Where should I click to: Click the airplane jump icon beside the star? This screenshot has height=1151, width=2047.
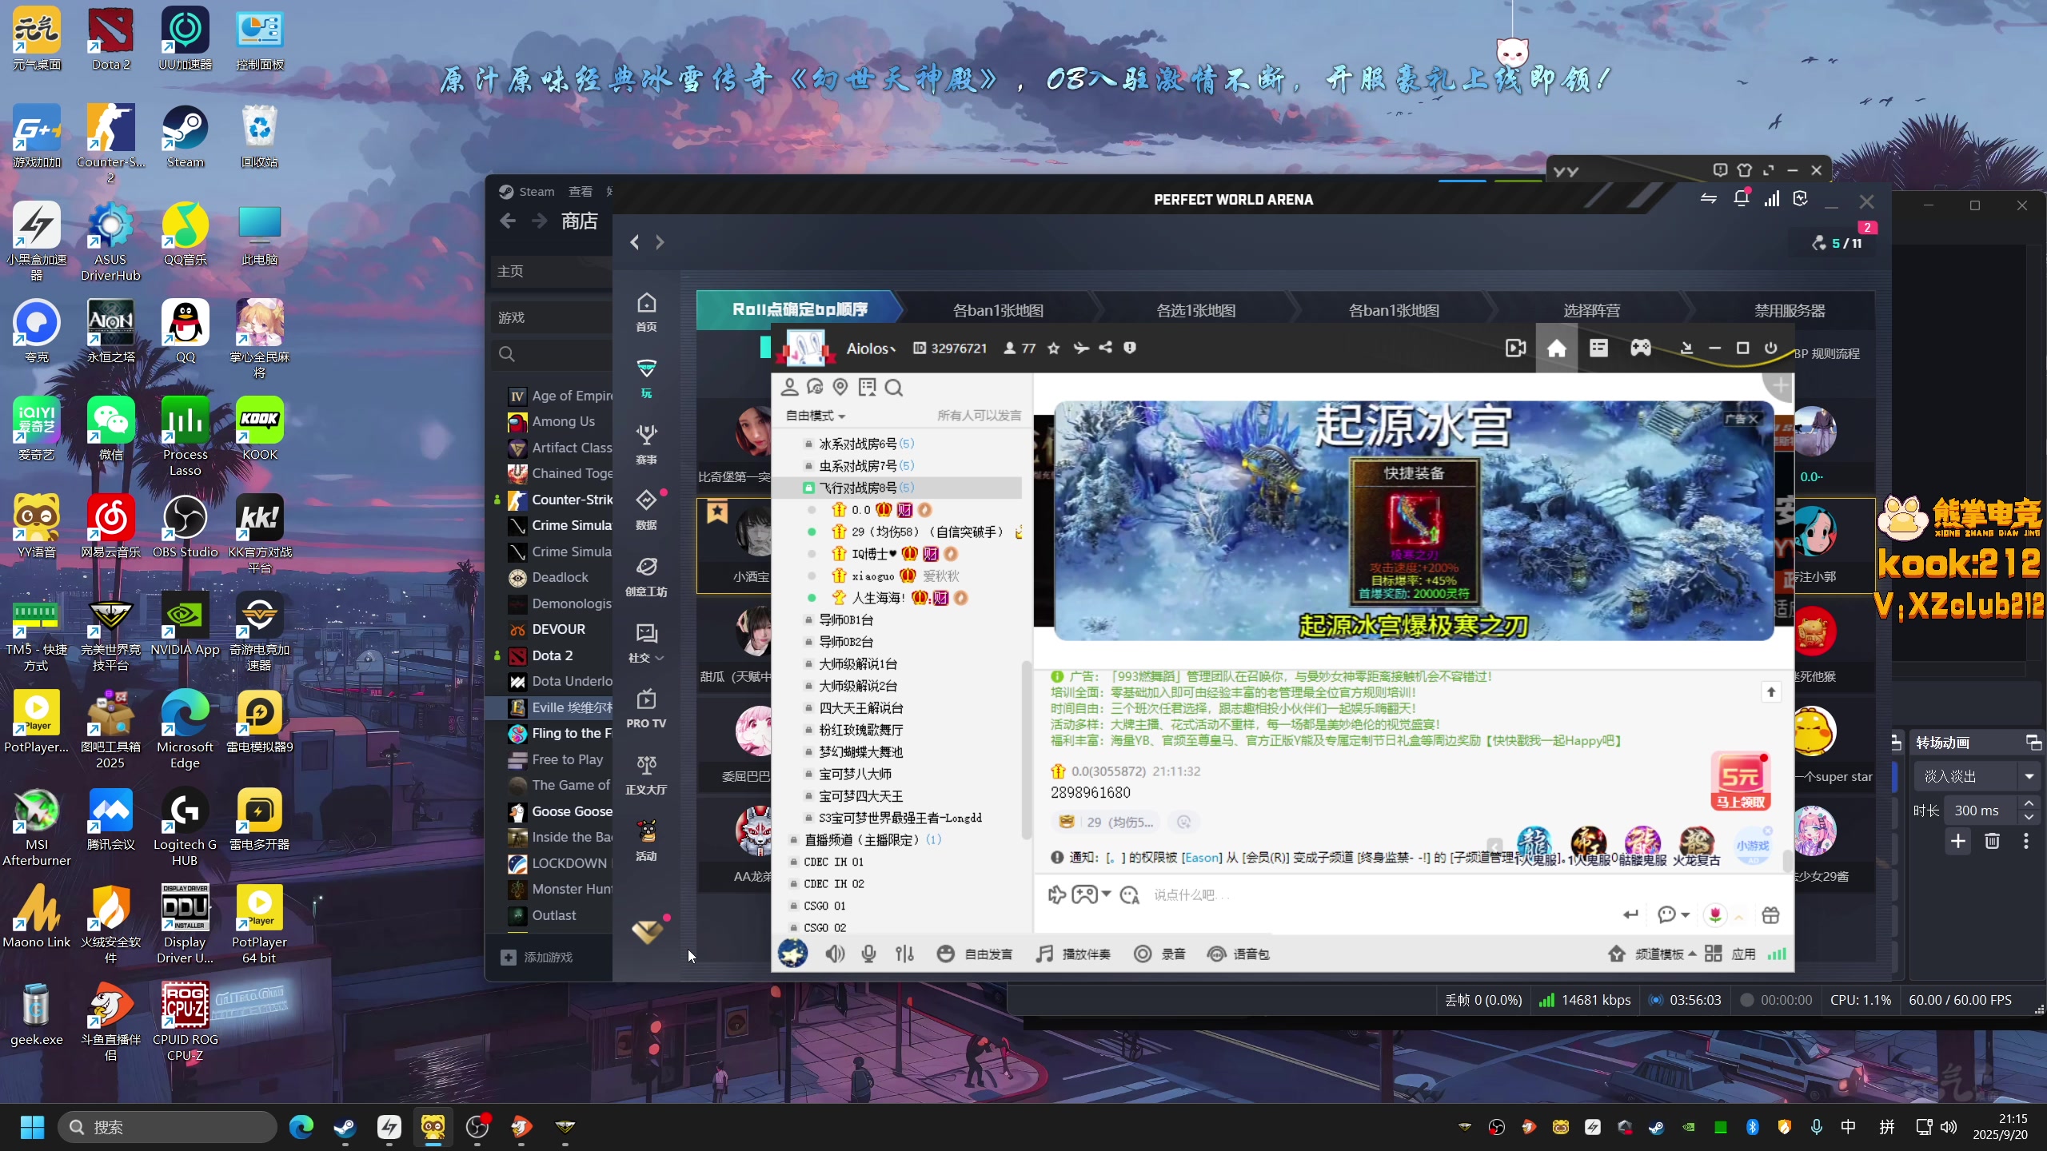point(1081,348)
